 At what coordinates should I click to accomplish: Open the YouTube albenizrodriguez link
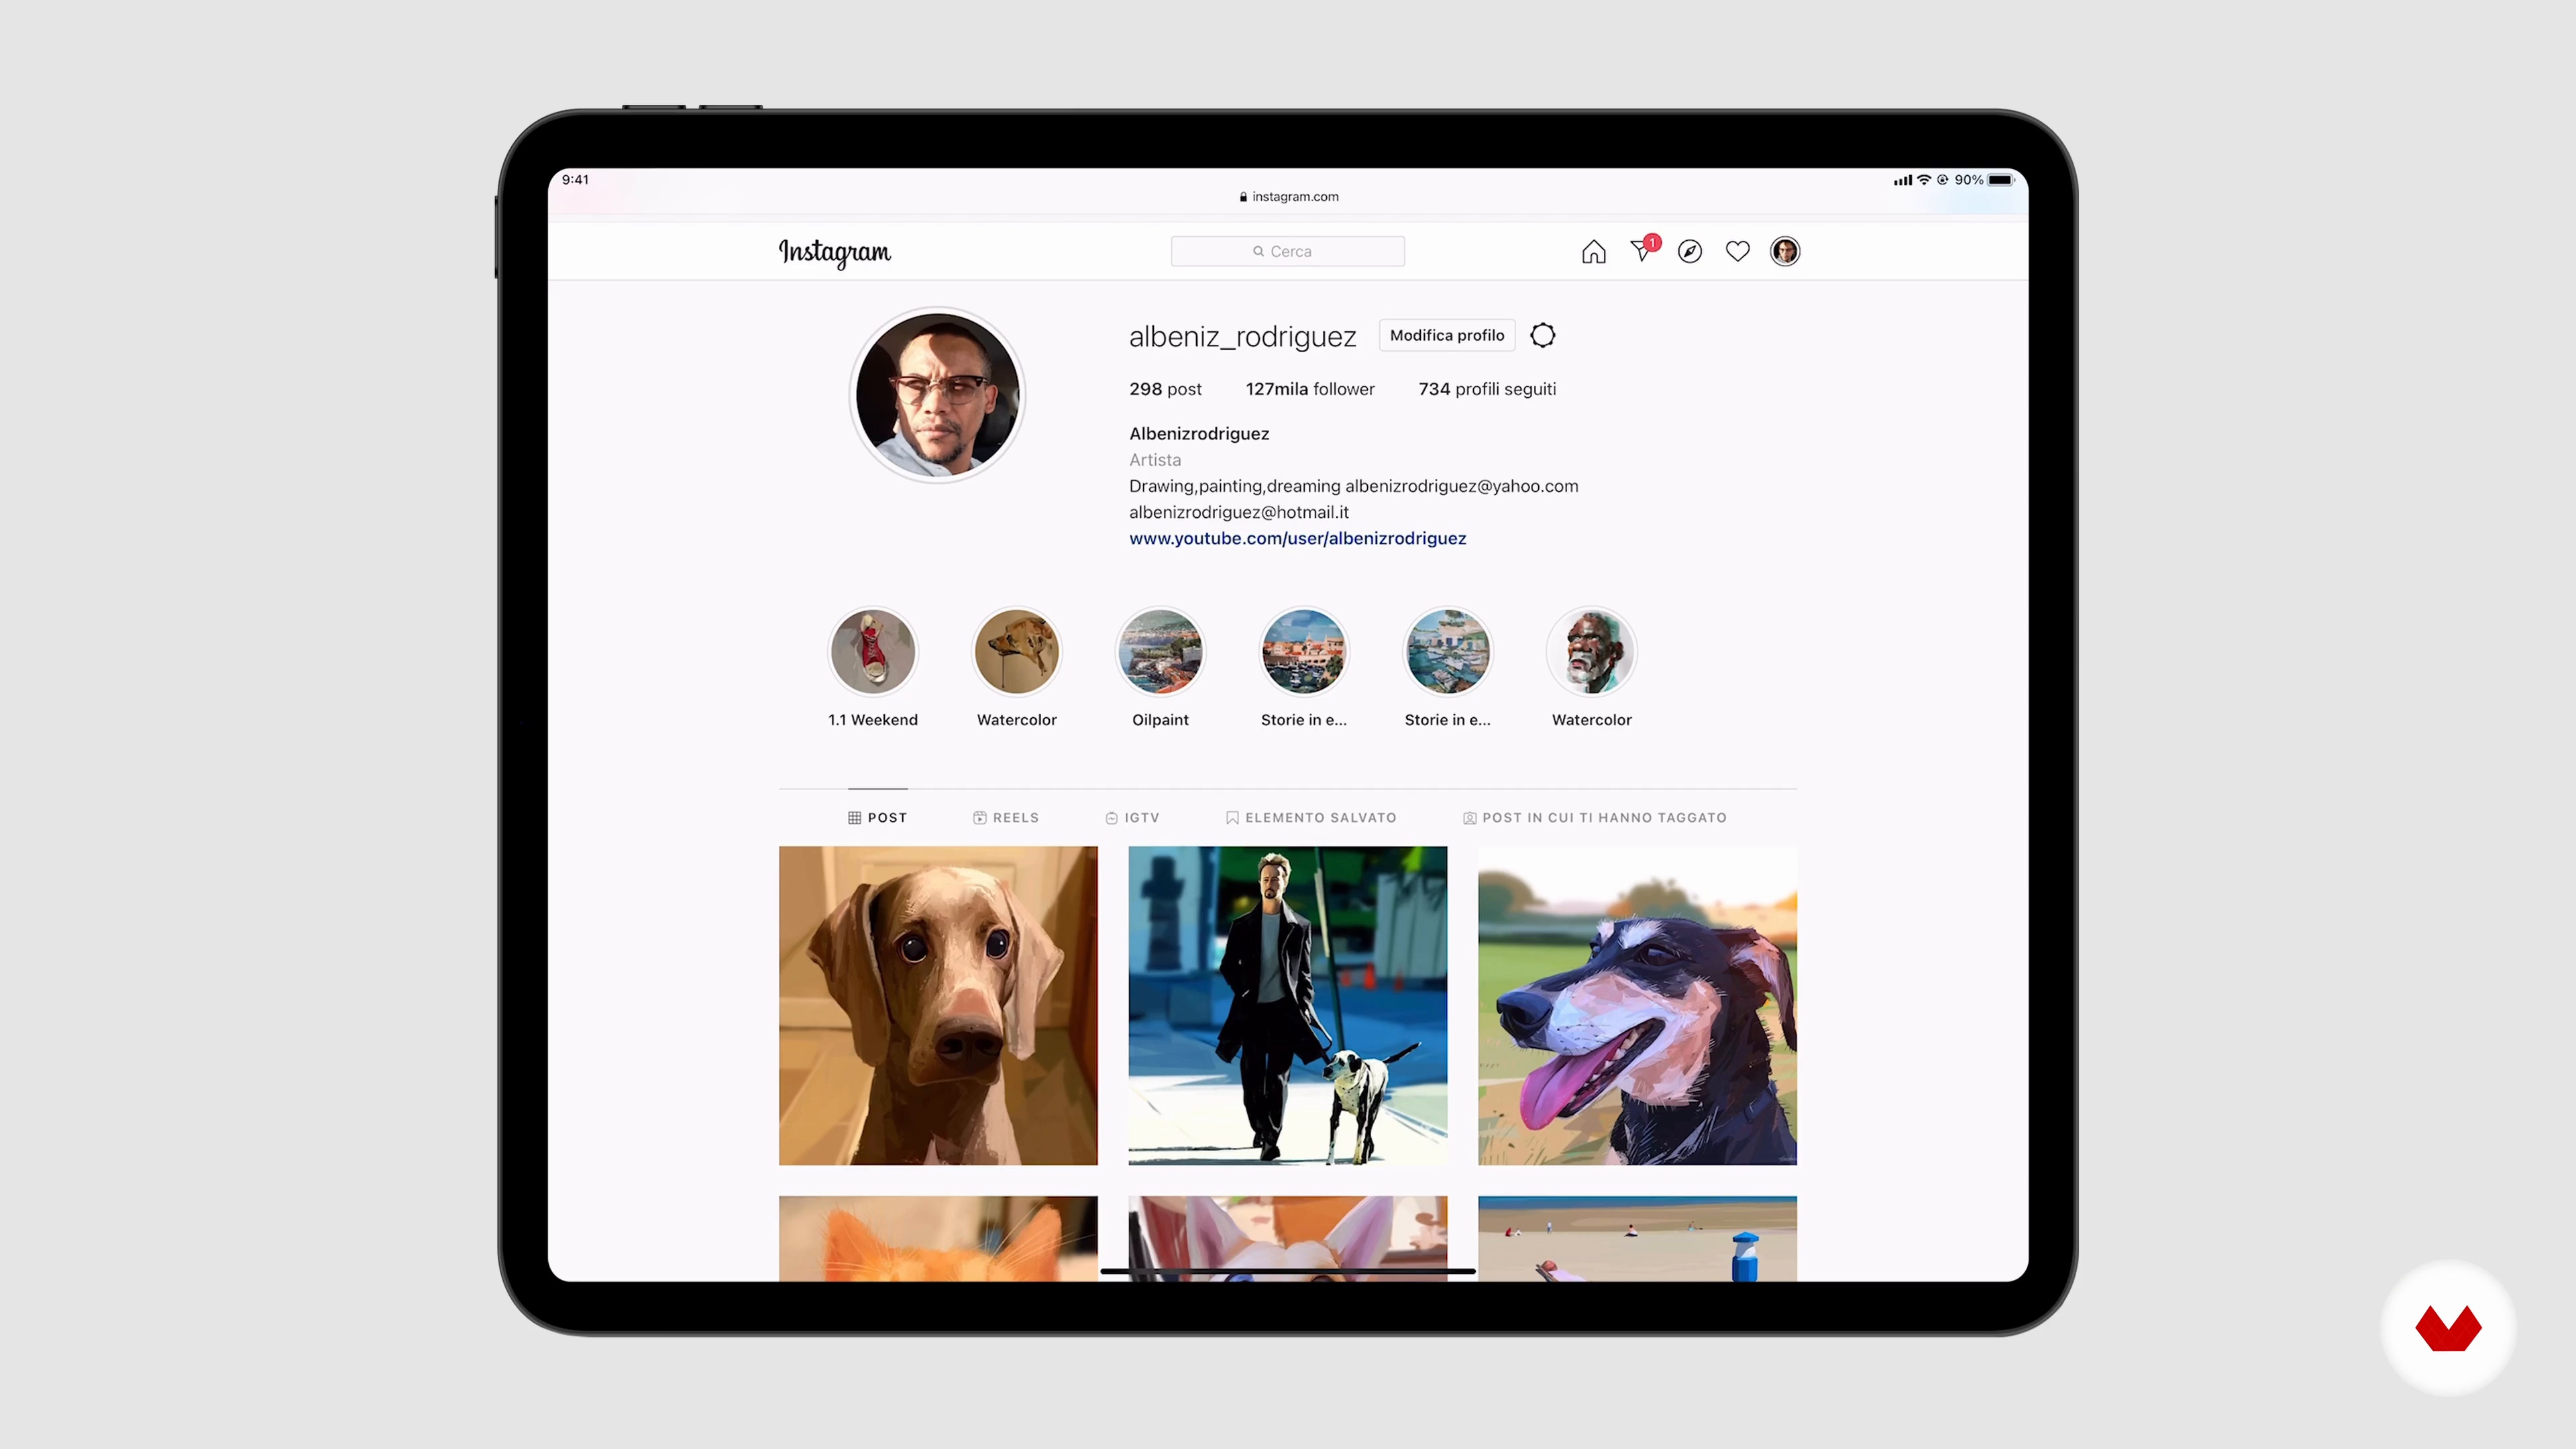click(1297, 538)
